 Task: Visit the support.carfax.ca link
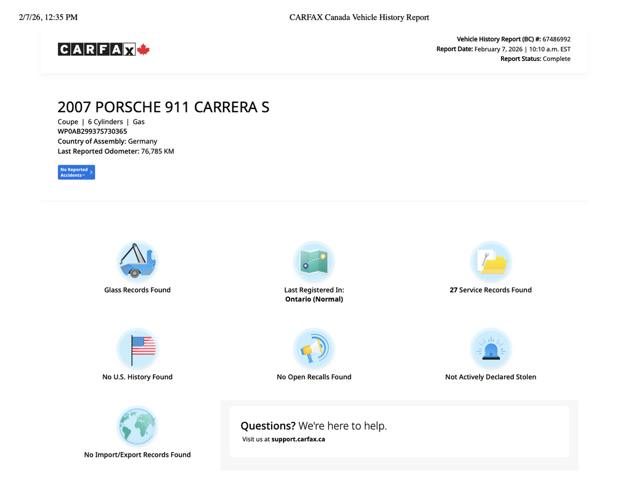(x=298, y=440)
